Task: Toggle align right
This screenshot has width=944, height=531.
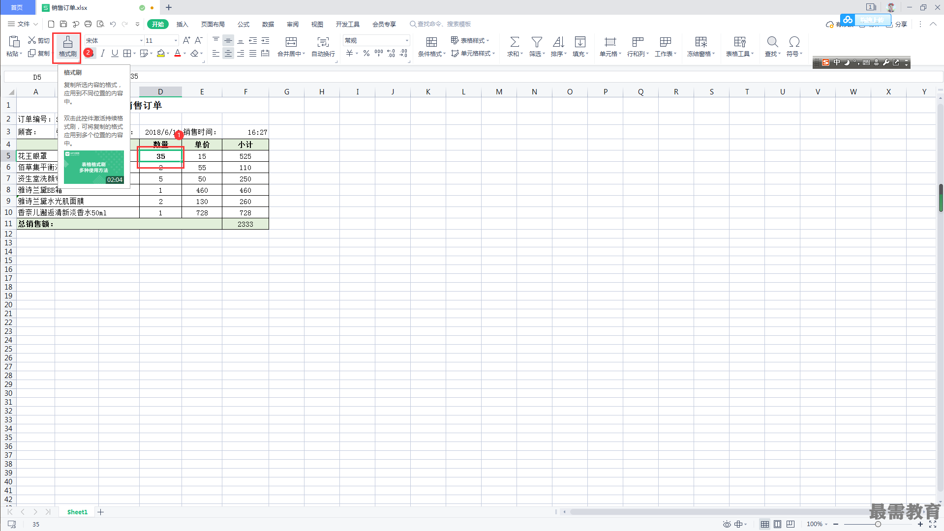Action: (241, 53)
